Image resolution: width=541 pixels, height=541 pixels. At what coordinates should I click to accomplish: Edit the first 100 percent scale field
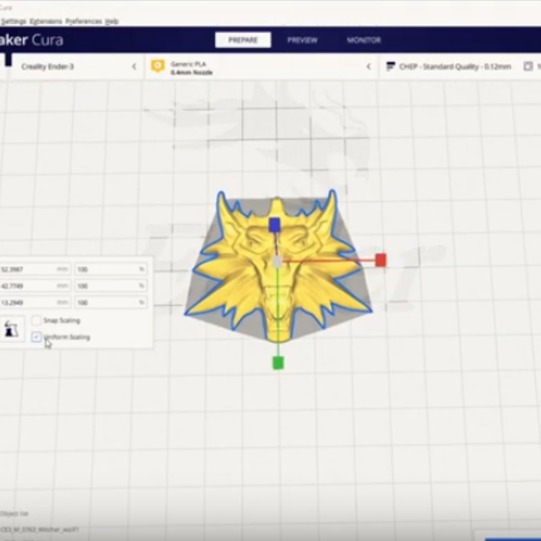point(111,269)
